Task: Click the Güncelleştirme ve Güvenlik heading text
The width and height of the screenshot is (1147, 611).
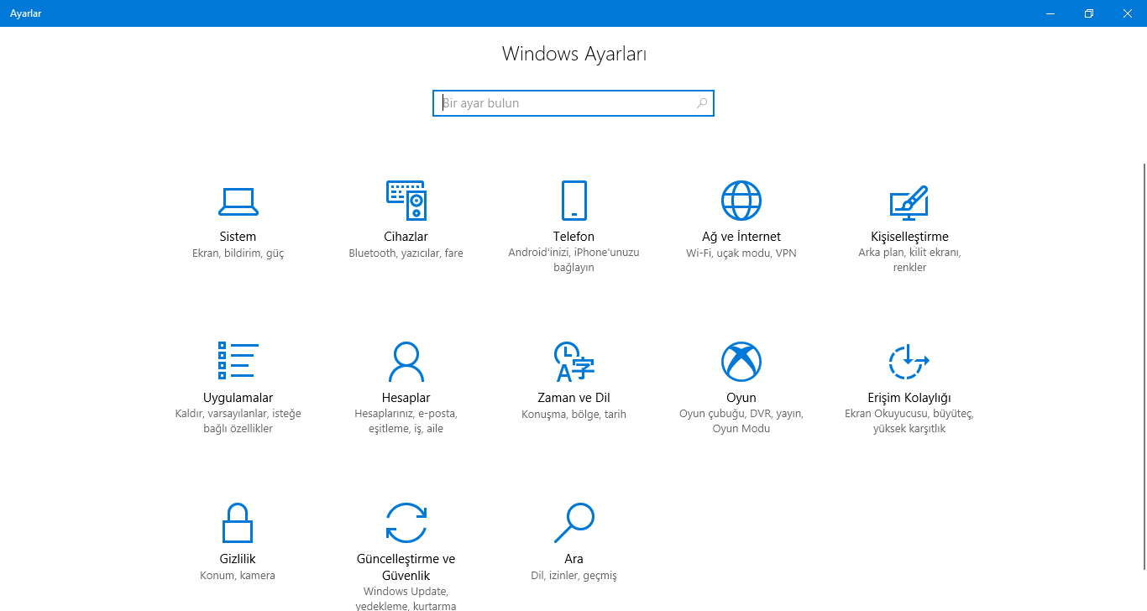Action: (x=406, y=567)
